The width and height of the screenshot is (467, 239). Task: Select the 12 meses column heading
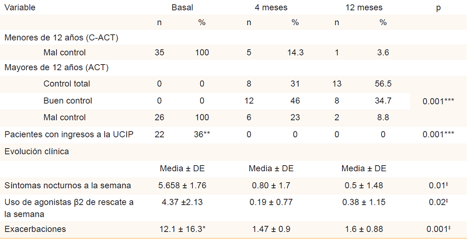[360, 6]
